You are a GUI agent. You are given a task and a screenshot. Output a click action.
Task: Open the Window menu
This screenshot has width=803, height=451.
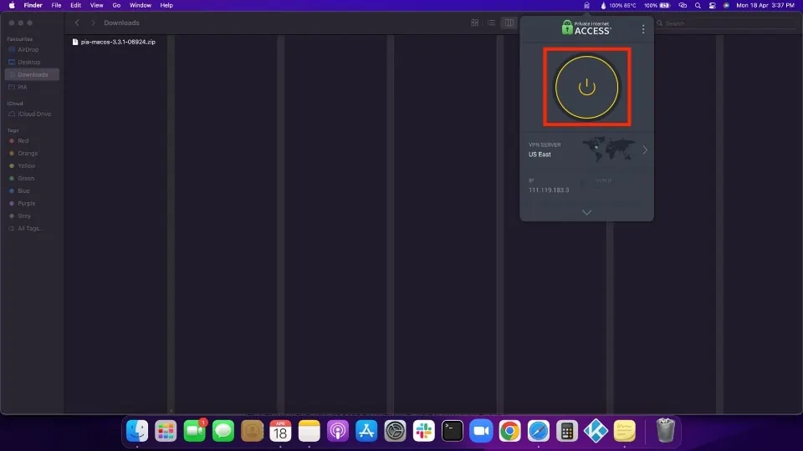(140, 5)
